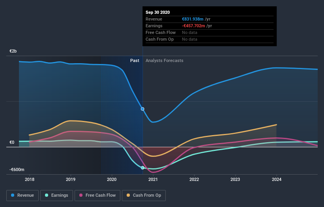
Task: Click the blue Revenue data point marker
Action: (142, 109)
